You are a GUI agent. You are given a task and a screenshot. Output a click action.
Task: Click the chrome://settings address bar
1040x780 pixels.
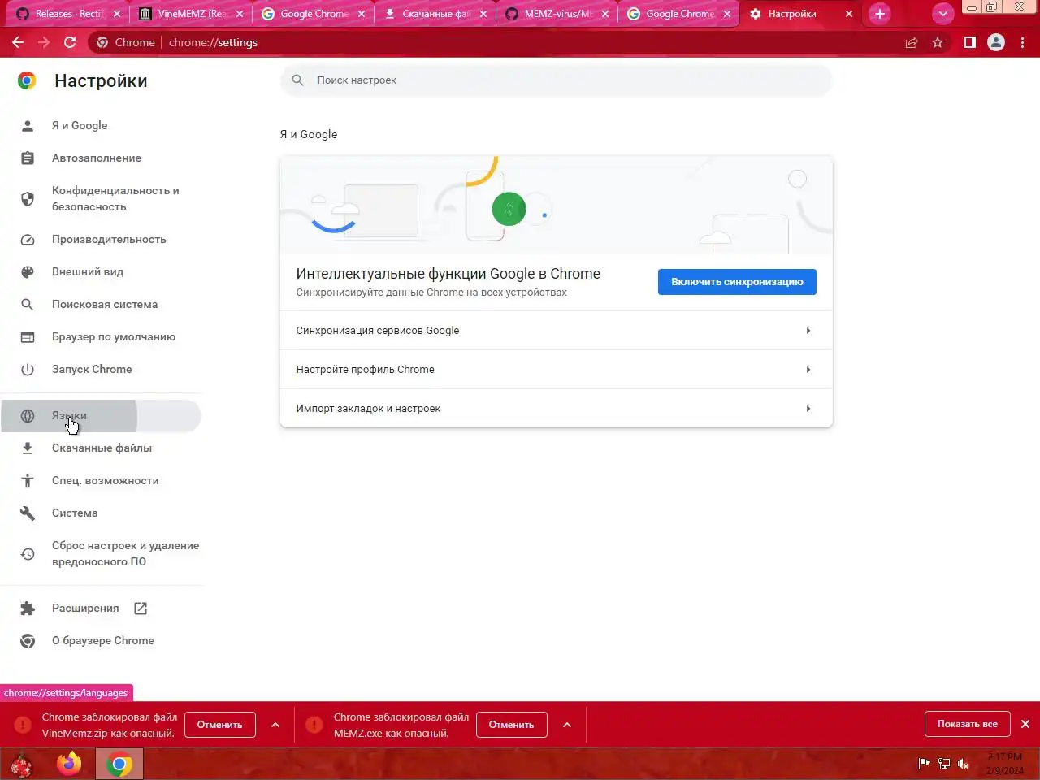click(x=214, y=42)
